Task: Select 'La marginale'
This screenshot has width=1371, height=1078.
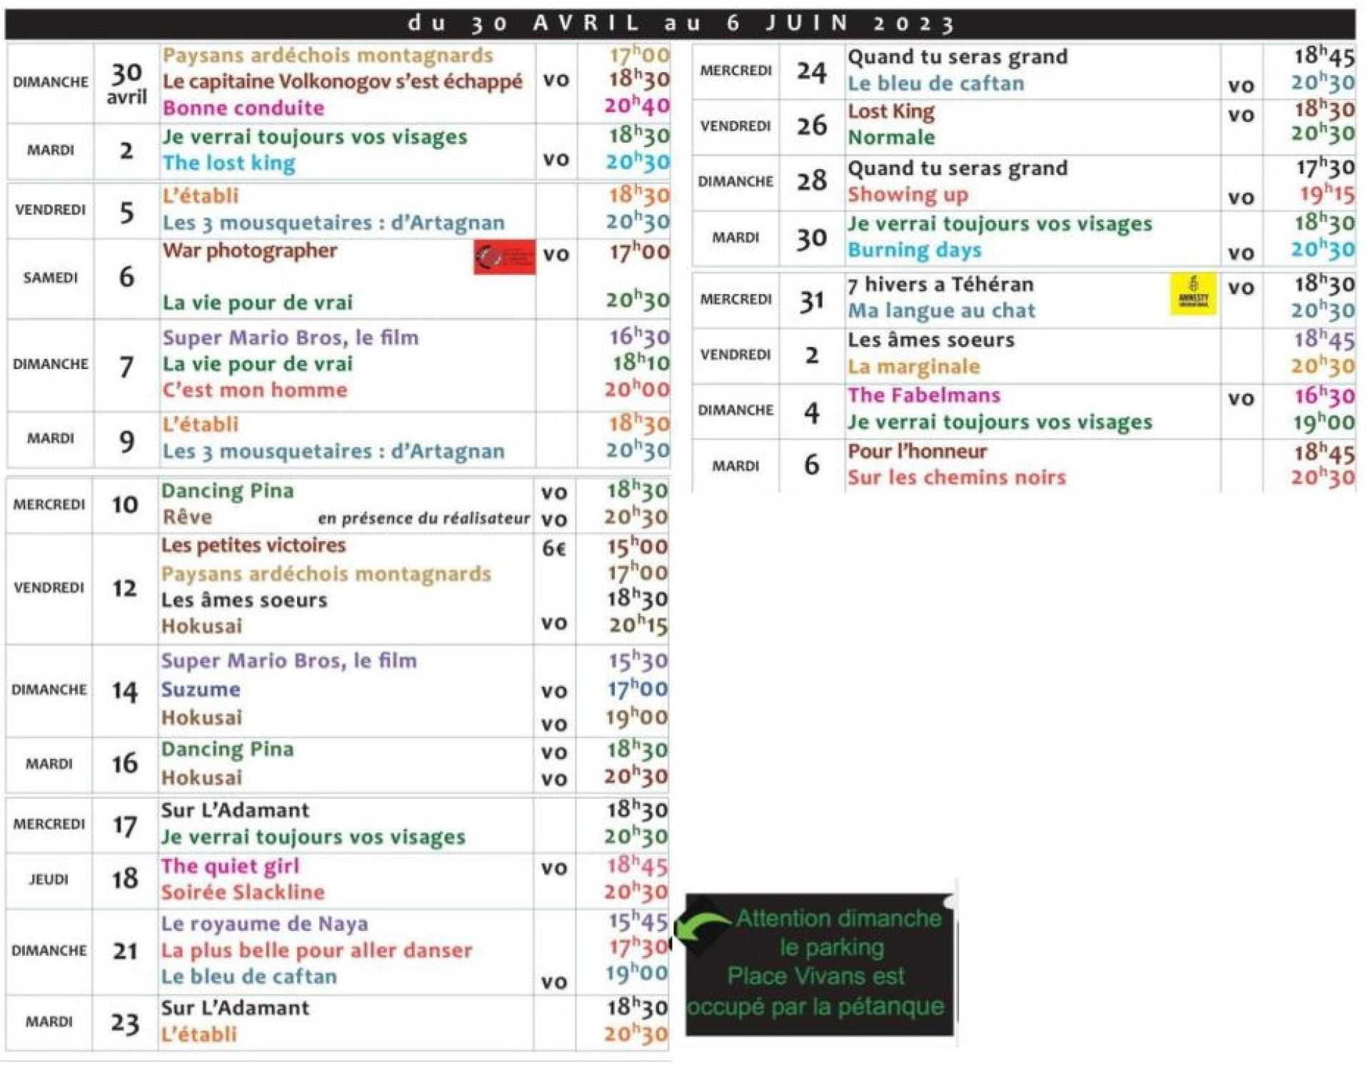Action: pos(913,366)
